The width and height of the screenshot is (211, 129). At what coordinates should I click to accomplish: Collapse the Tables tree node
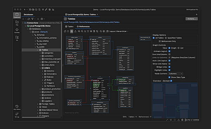[x=38, y=50]
